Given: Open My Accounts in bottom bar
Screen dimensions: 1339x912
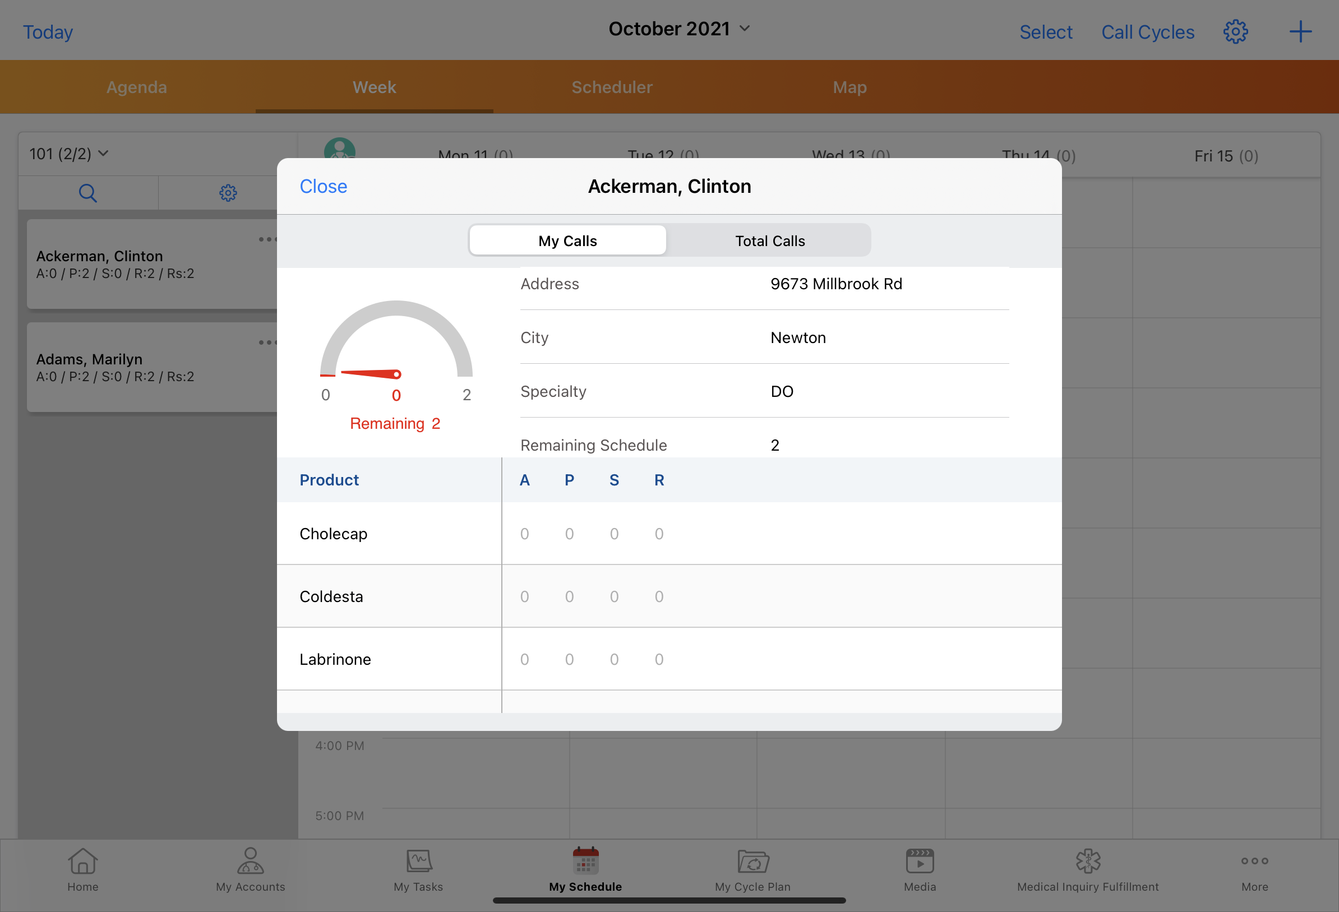Looking at the screenshot, I should pos(250,862).
